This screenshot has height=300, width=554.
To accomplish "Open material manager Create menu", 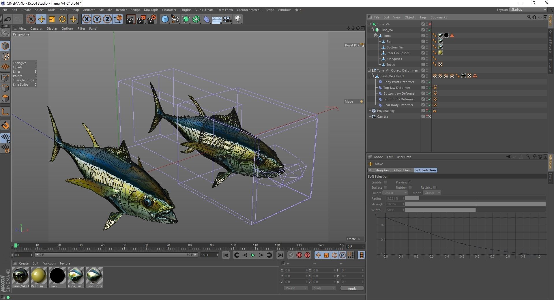I will pyautogui.click(x=24, y=263).
